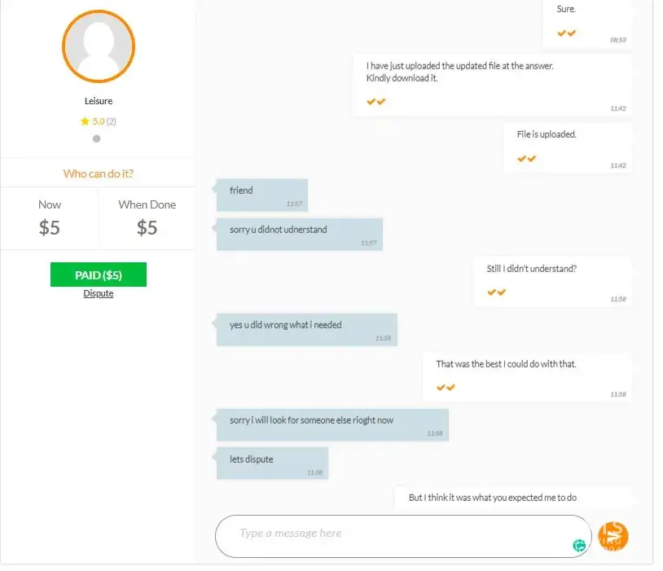Image resolution: width=663 pixels, height=571 pixels.
Task: Click the orange send message button
Action: (x=613, y=536)
